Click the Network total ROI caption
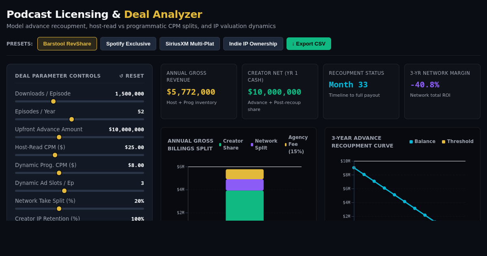487x256 pixels. [x=430, y=95]
